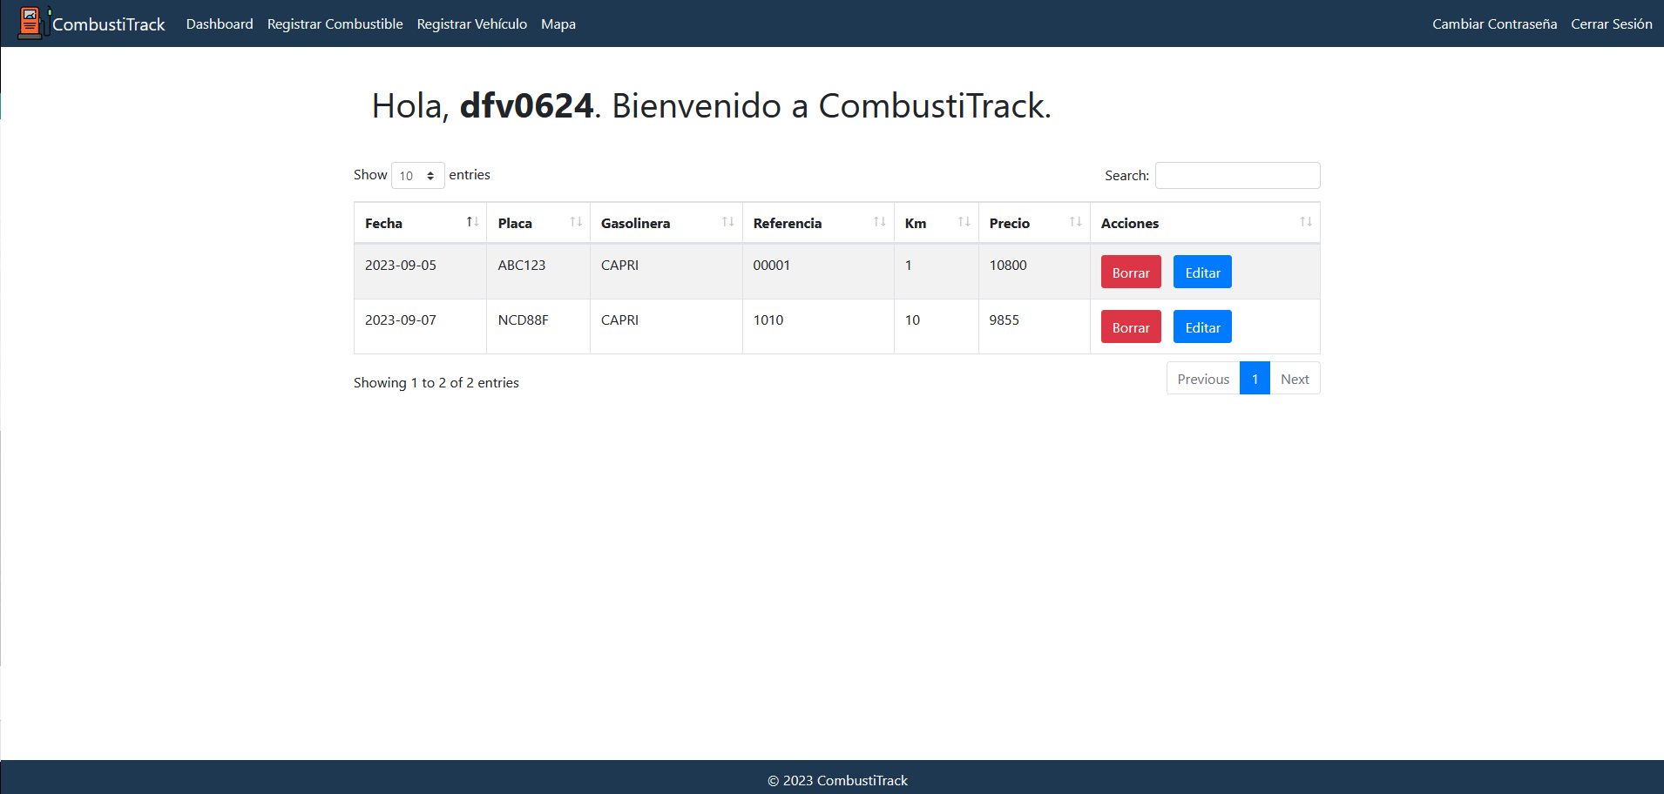
Task: Open the Mapa navigation link
Action: [x=558, y=24]
